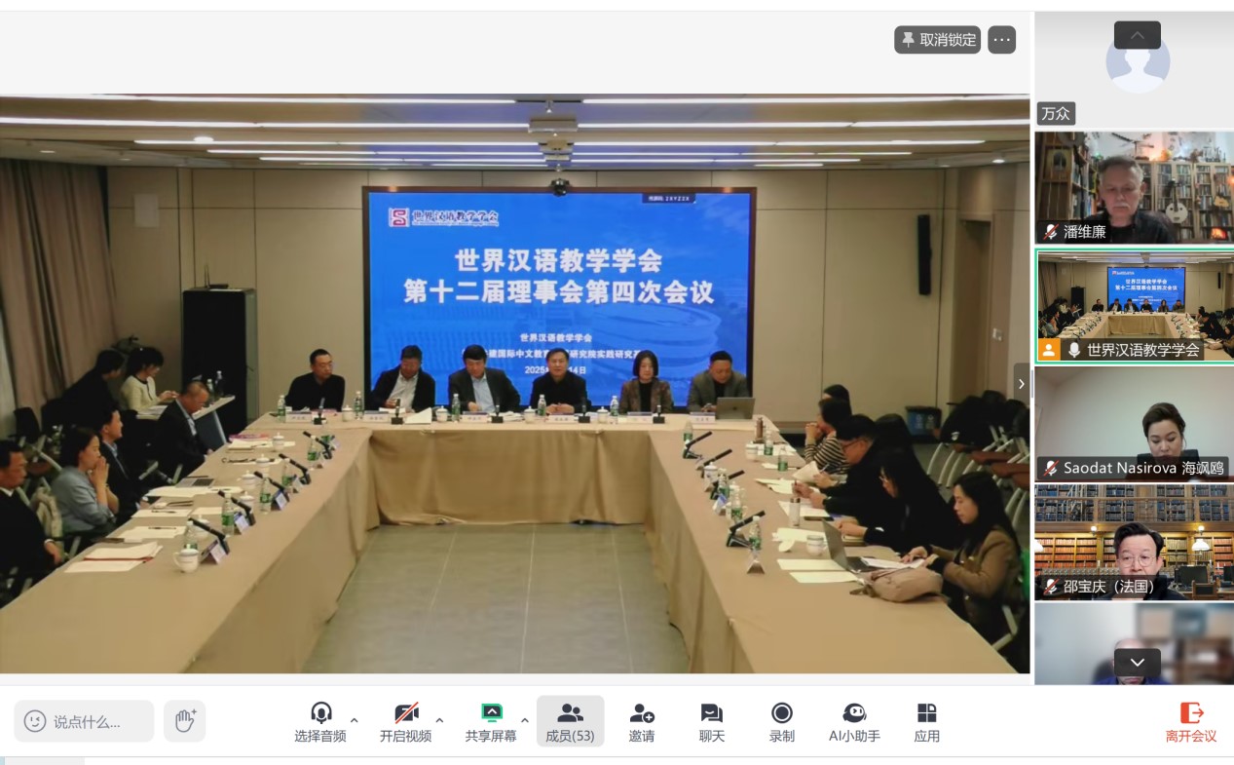Open the 聊天 chat panel
The height and width of the screenshot is (765, 1234).
(x=711, y=722)
